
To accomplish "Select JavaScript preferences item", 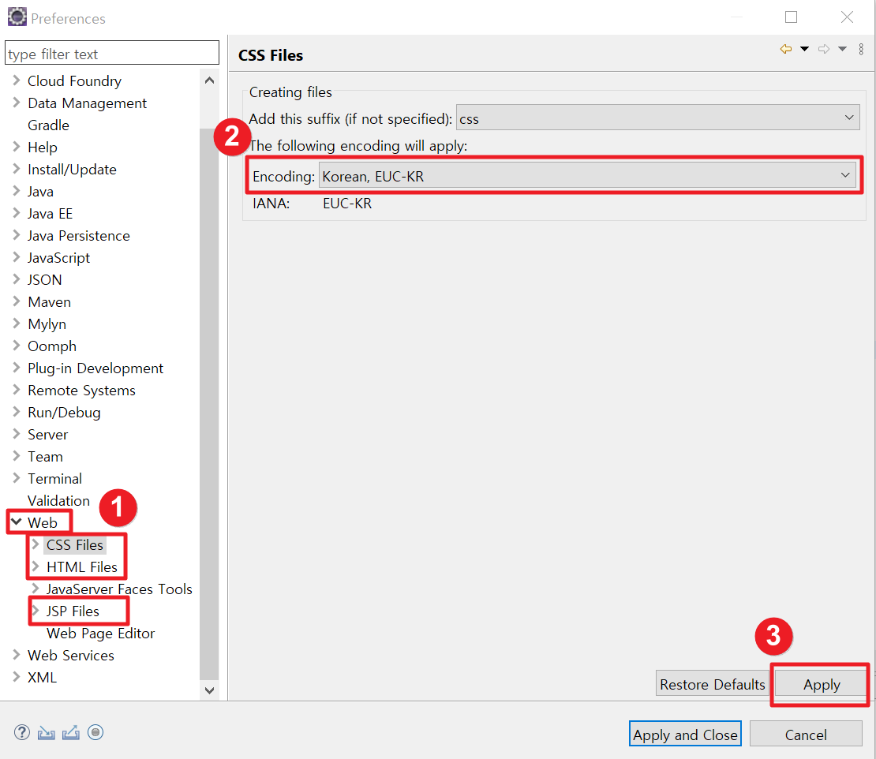I will [58, 257].
